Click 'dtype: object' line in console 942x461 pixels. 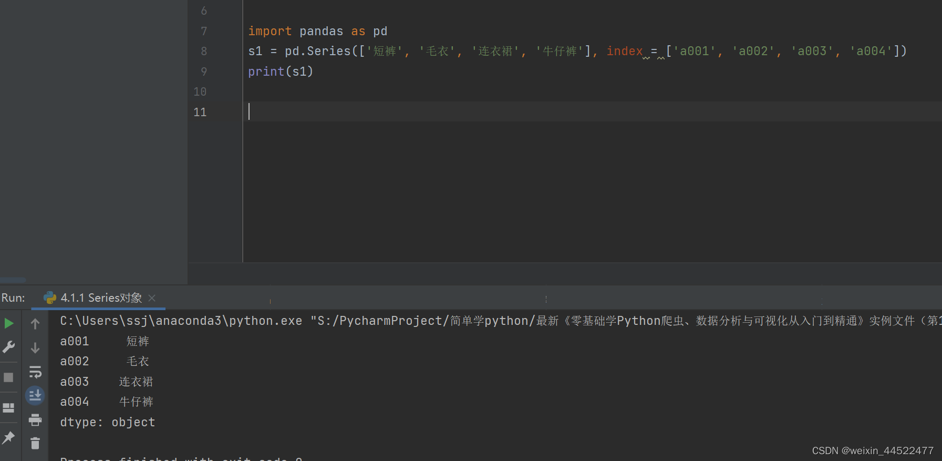[x=108, y=422]
